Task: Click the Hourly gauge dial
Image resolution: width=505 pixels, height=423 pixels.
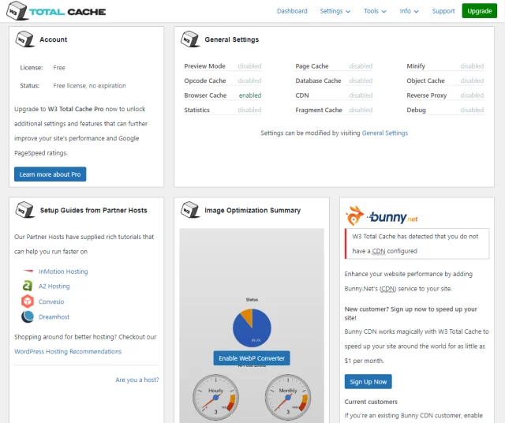Action: [215, 398]
